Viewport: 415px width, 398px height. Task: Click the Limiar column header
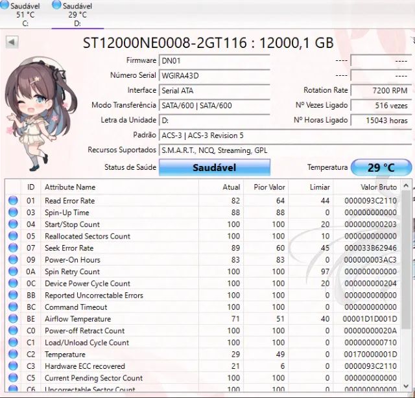click(x=311, y=187)
